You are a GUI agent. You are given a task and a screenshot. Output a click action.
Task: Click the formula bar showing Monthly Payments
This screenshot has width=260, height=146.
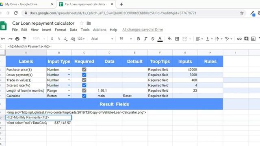[x=133, y=47]
